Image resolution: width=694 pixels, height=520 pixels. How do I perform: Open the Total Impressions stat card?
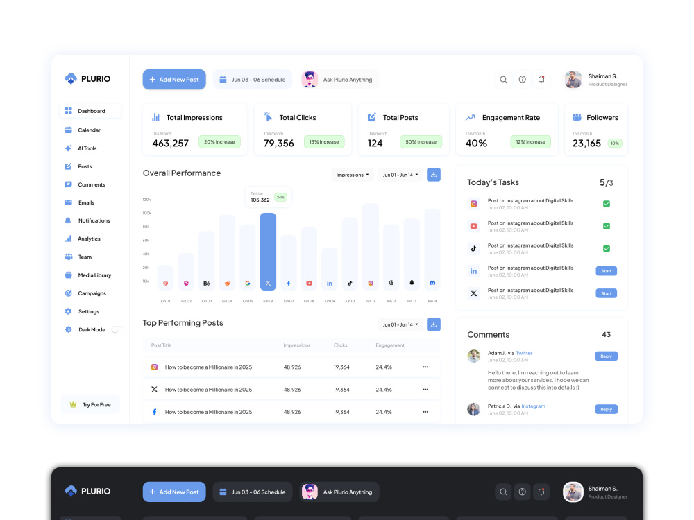click(x=195, y=130)
